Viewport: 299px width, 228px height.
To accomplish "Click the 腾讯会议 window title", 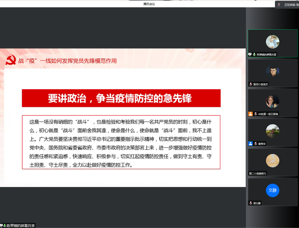I will pyautogui.click(x=149, y=4).
